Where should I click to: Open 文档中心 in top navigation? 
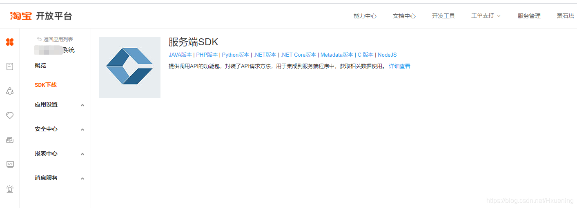(x=404, y=16)
